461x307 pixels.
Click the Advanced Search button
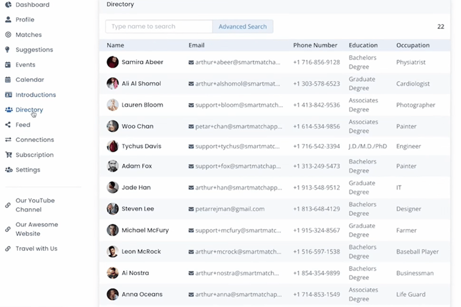pyautogui.click(x=243, y=26)
